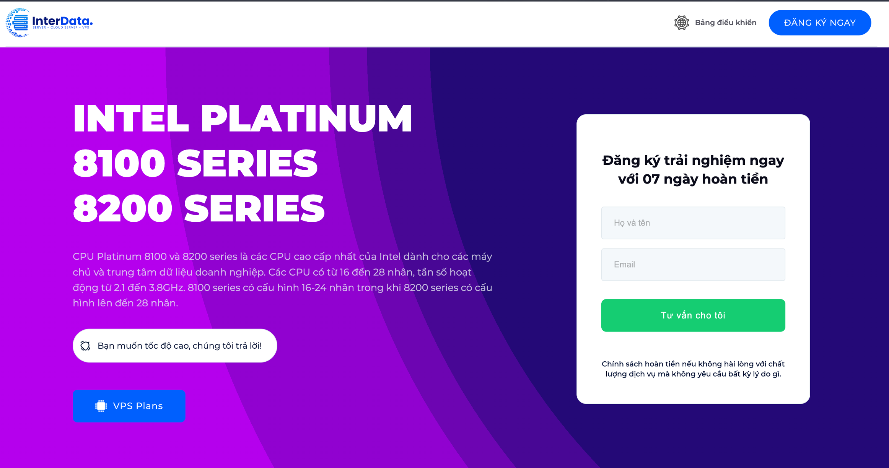Click the Tư vấn cho tôi button

693,315
